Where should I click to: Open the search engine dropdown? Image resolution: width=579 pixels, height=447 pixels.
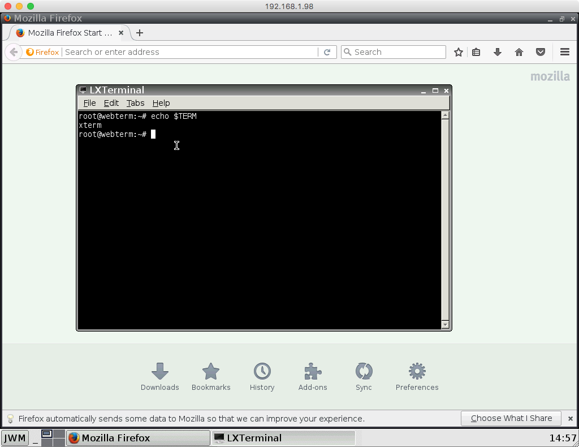(347, 51)
